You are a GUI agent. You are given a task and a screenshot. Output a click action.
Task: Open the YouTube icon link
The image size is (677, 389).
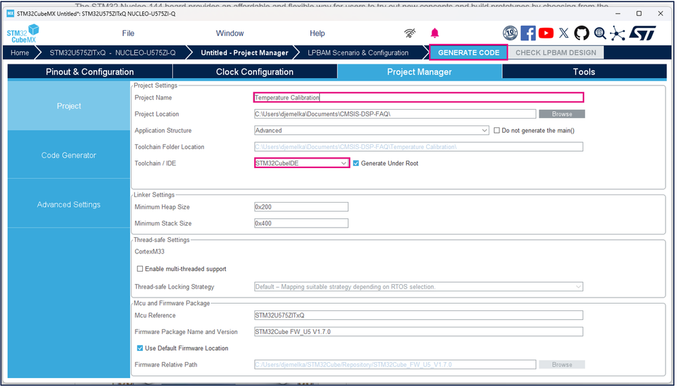546,33
